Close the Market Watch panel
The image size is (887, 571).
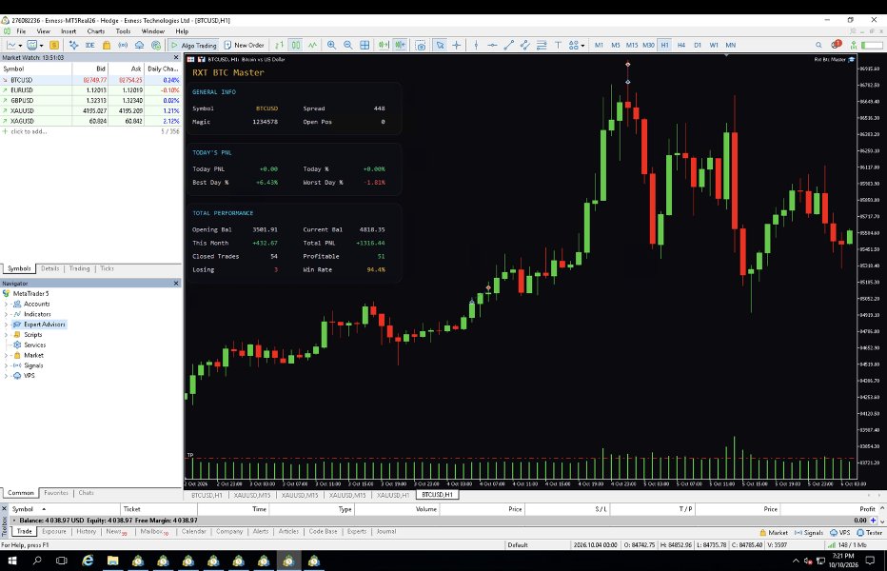(x=176, y=57)
